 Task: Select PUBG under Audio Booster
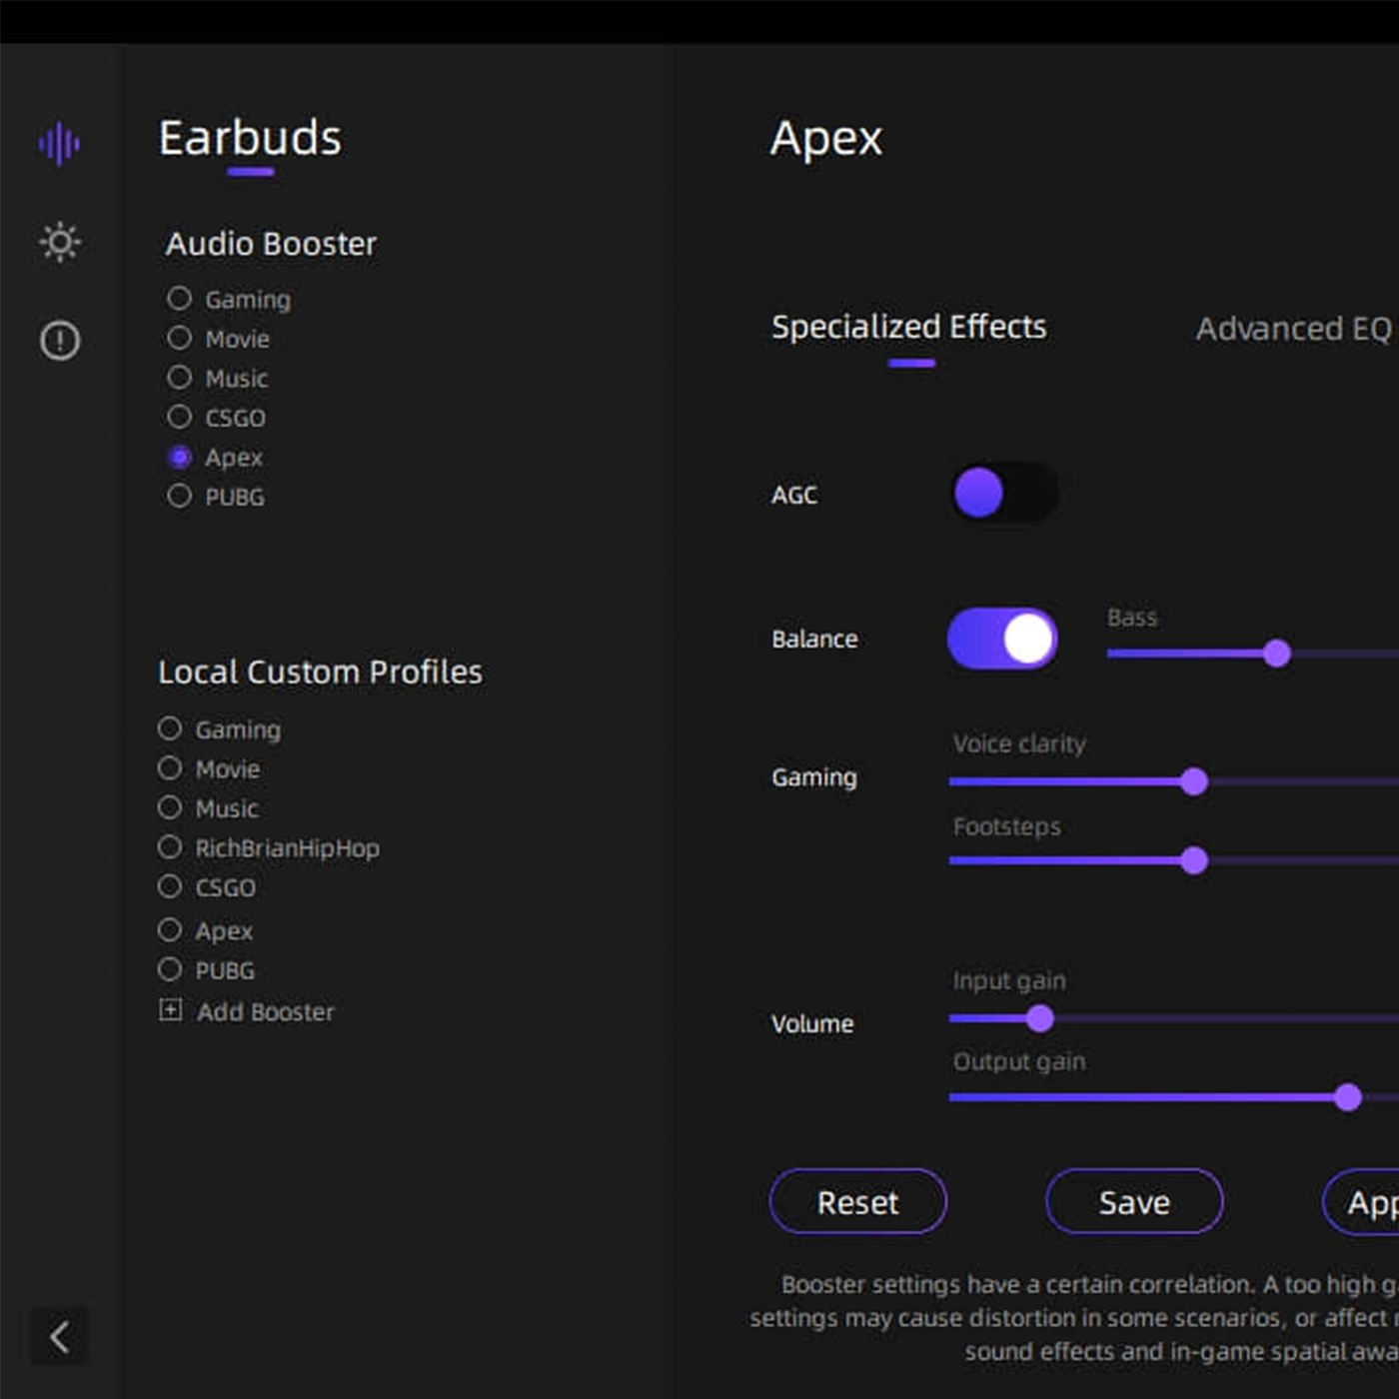180,496
